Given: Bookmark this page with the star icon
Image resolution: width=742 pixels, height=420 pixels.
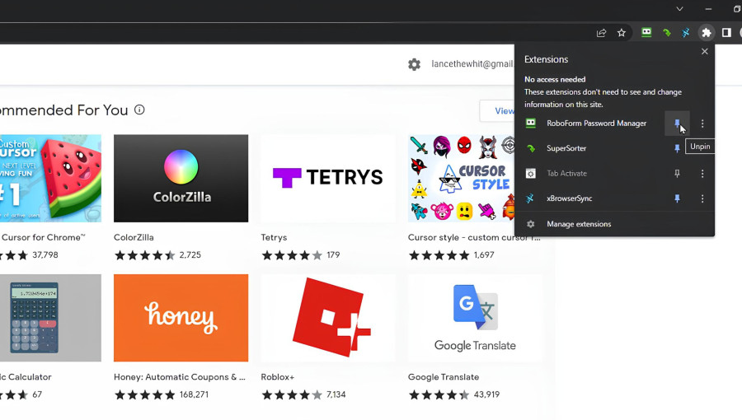Looking at the screenshot, I should 622,33.
